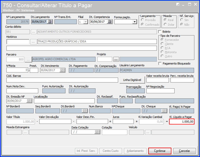Screen dimensions: 200x157
Task: Click the Confirmar button
Action: point(160,151)
